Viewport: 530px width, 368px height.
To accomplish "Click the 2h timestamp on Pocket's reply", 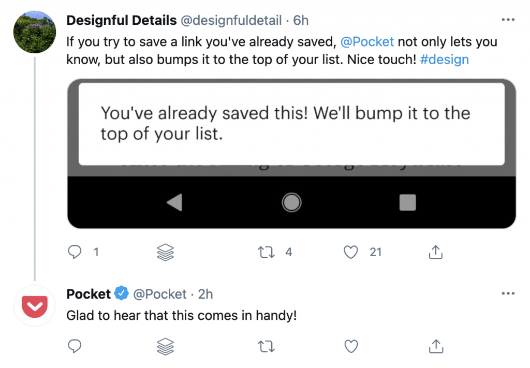I will [x=204, y=293].
